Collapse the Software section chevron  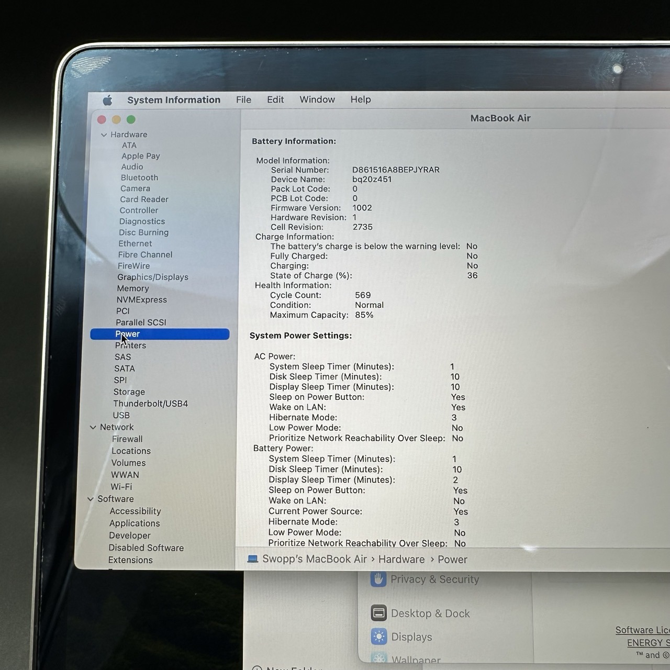[91, 499]
